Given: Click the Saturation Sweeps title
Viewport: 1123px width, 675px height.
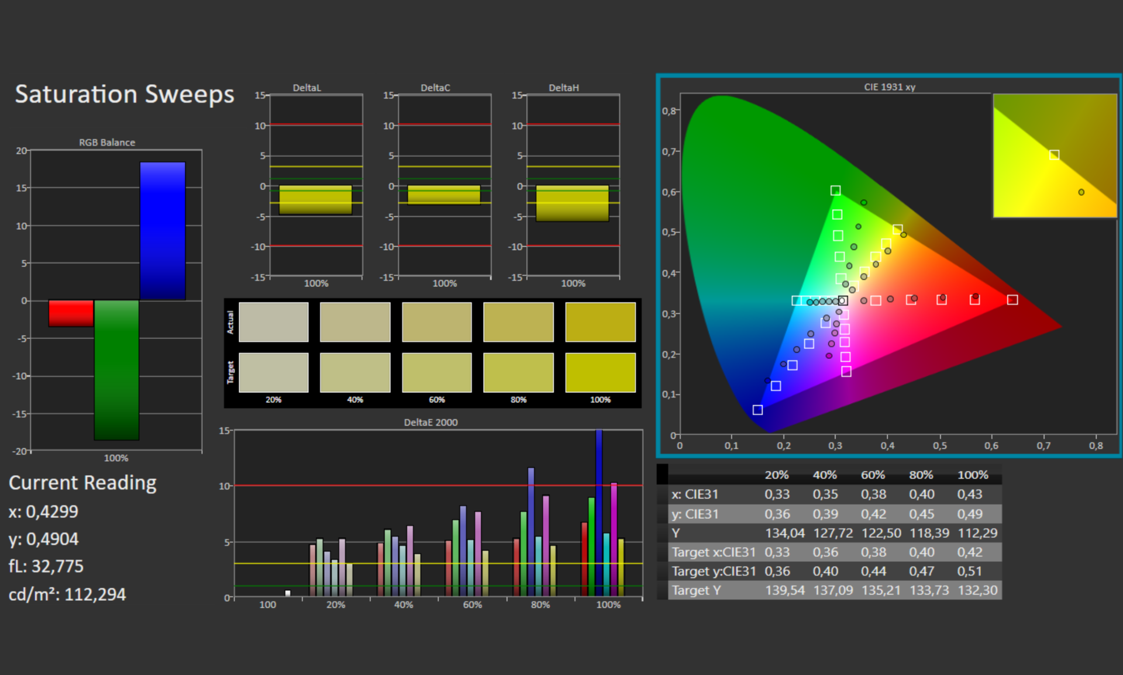Looking at the screenshot, I should click(125, 94).
